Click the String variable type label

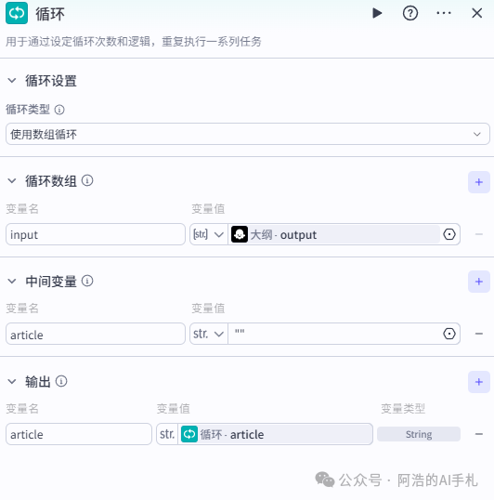coord(419,434)
